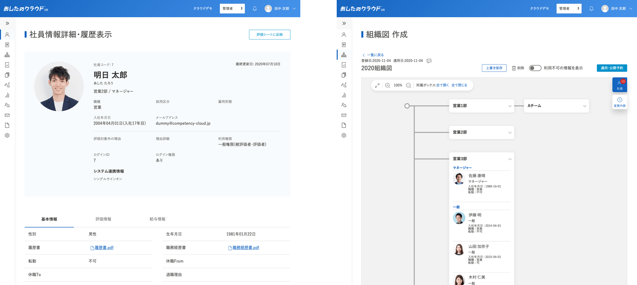Open the 職務経歴書.pdf file link
This screenshot has height=285, width=637.
[x=244, y=248]
